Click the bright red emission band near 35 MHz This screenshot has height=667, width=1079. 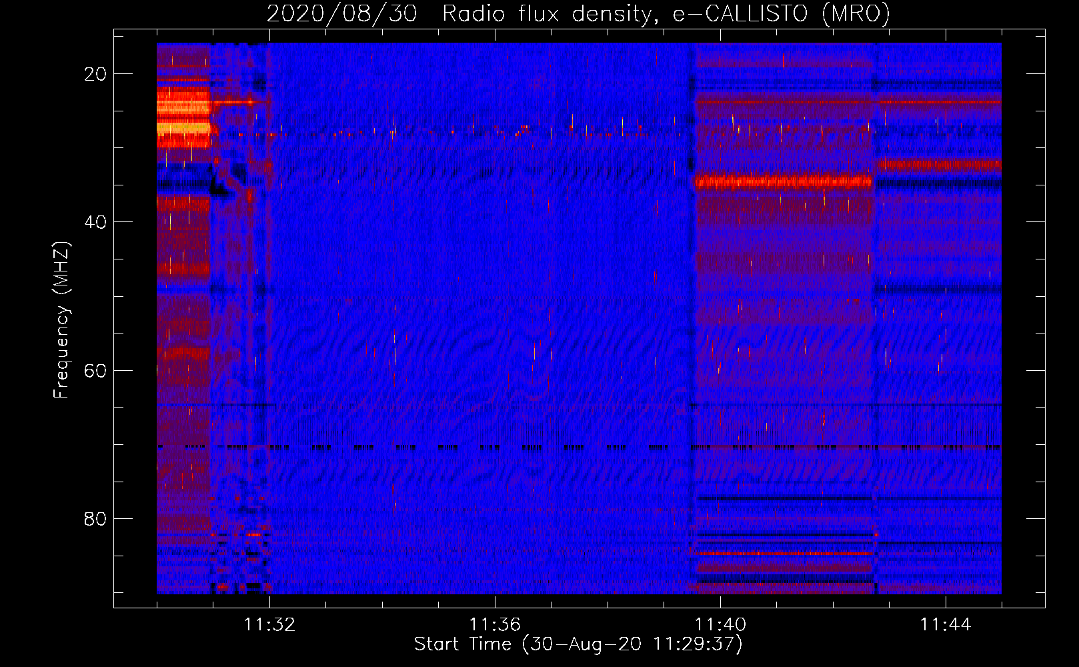(x=783, y=181)
